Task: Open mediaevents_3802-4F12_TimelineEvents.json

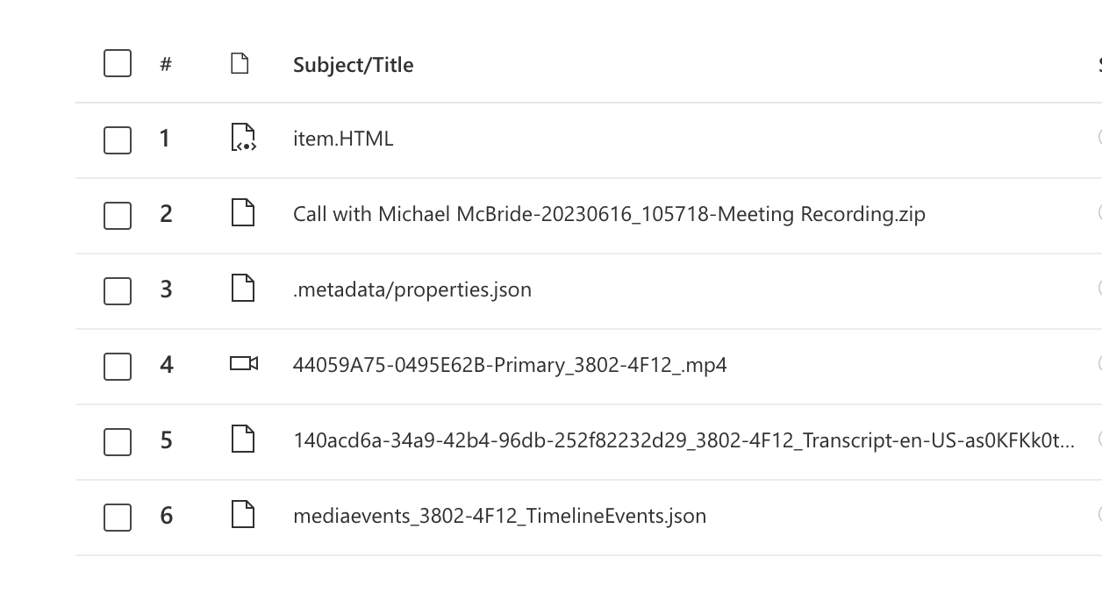Action: pos(499,516)
